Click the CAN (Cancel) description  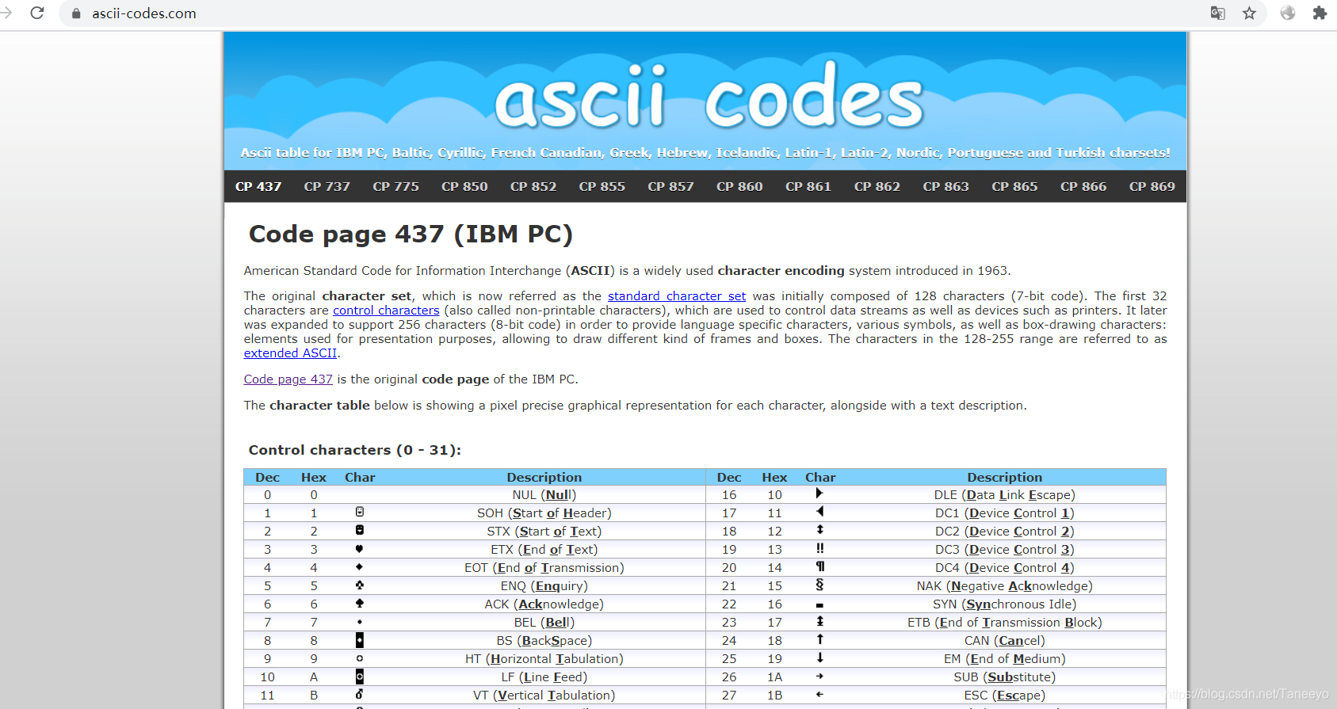1005,641
